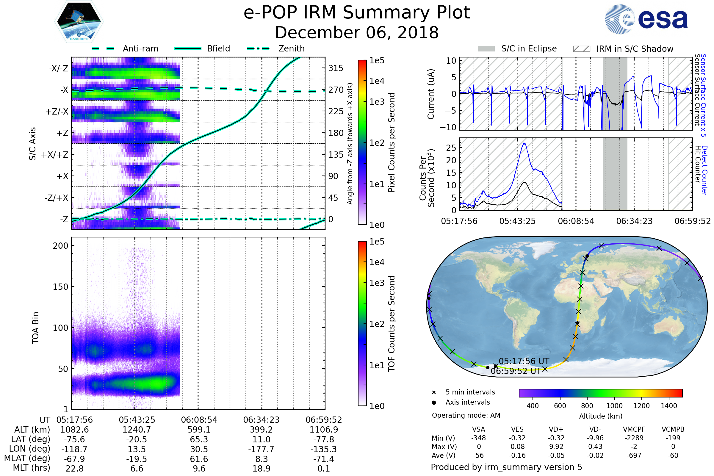Image resolution: width=714 pixels, height=476 pixels.
Task: Click the Zenith dash-dot legend sample
Action: (x=258, y=48)
